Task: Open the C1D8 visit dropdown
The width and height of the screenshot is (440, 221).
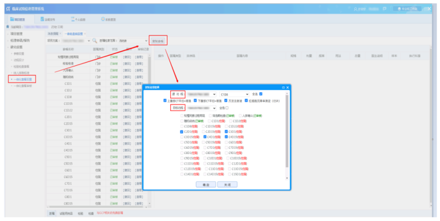Action: 235,94
